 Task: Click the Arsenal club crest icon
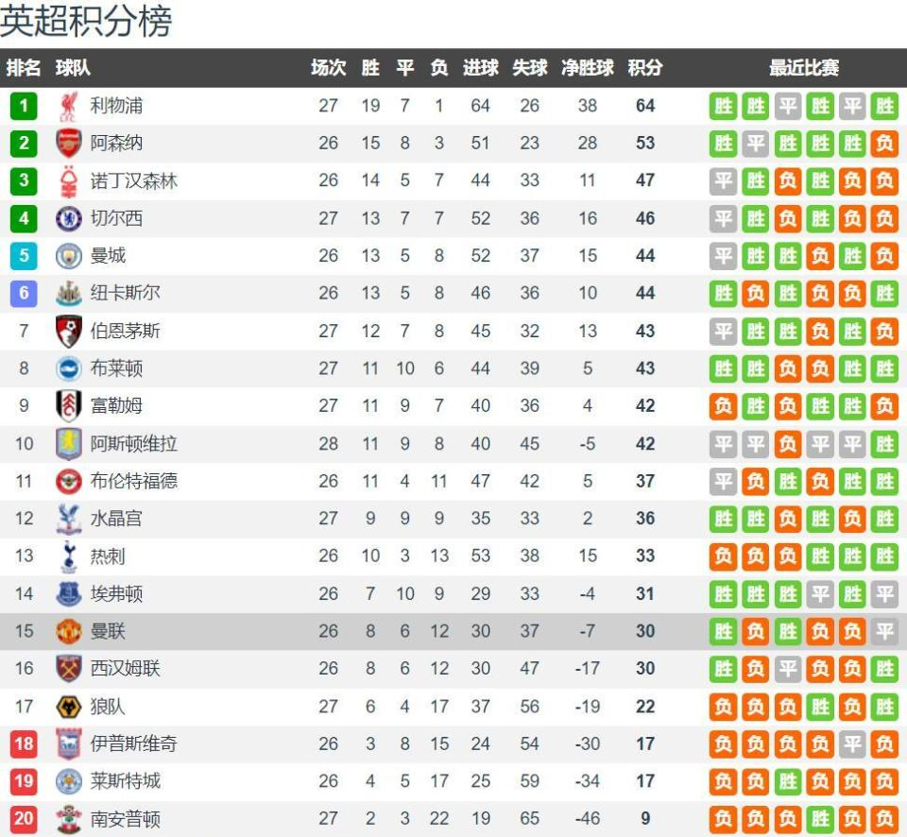point(69,143)
